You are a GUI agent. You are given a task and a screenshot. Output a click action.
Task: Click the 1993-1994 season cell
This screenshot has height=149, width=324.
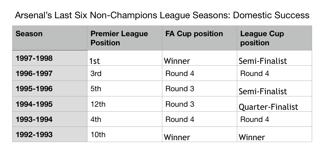(50, 119)
